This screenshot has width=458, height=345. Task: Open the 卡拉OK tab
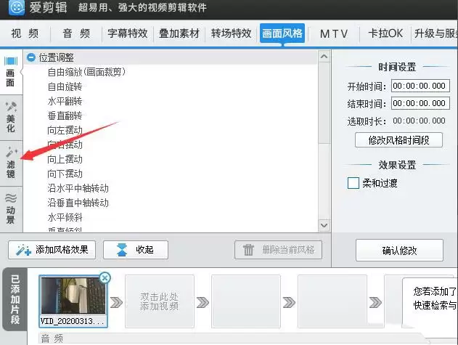(385, 33)
